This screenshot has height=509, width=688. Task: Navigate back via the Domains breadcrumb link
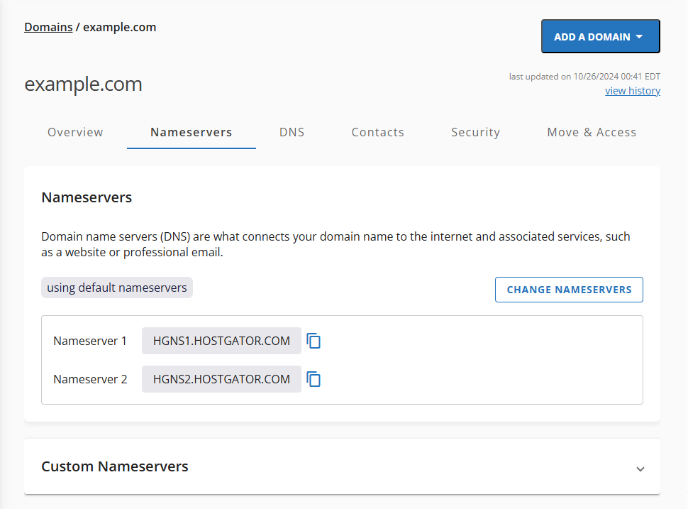coord(48,27)
